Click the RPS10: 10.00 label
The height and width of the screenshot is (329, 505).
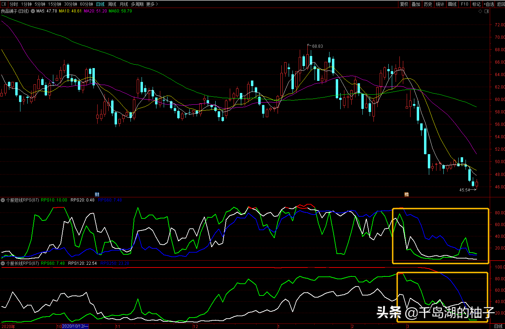pyautogui.click(x=54, y=200)
